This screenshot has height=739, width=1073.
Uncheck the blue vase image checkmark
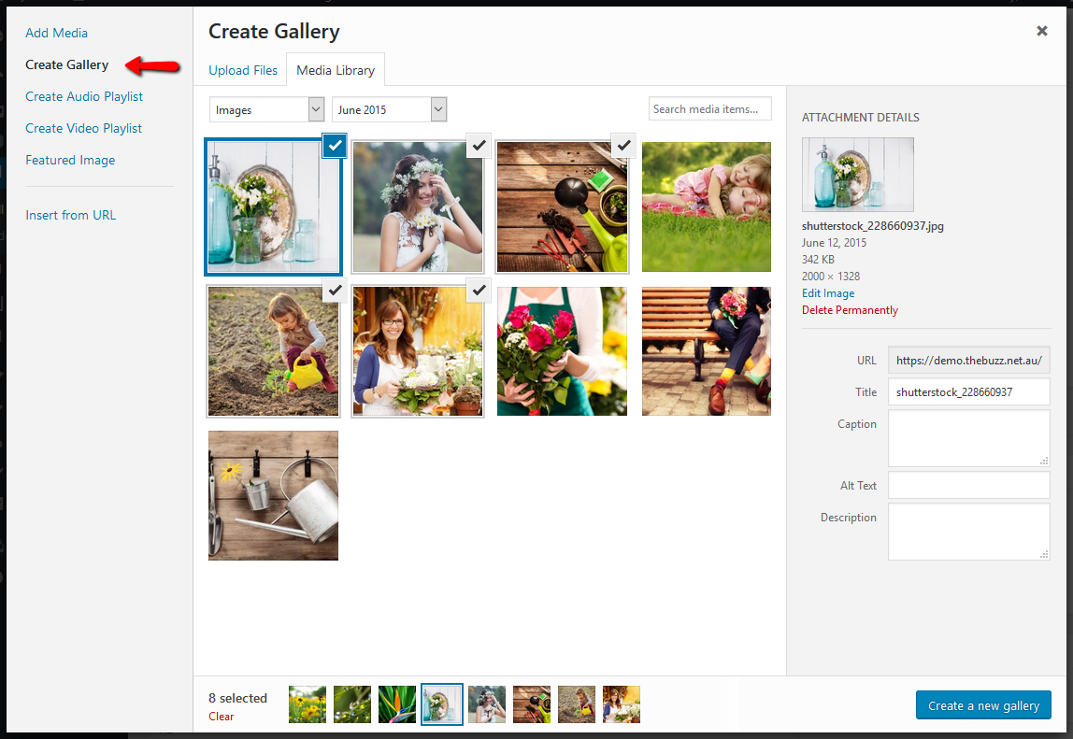click(335, 145)
